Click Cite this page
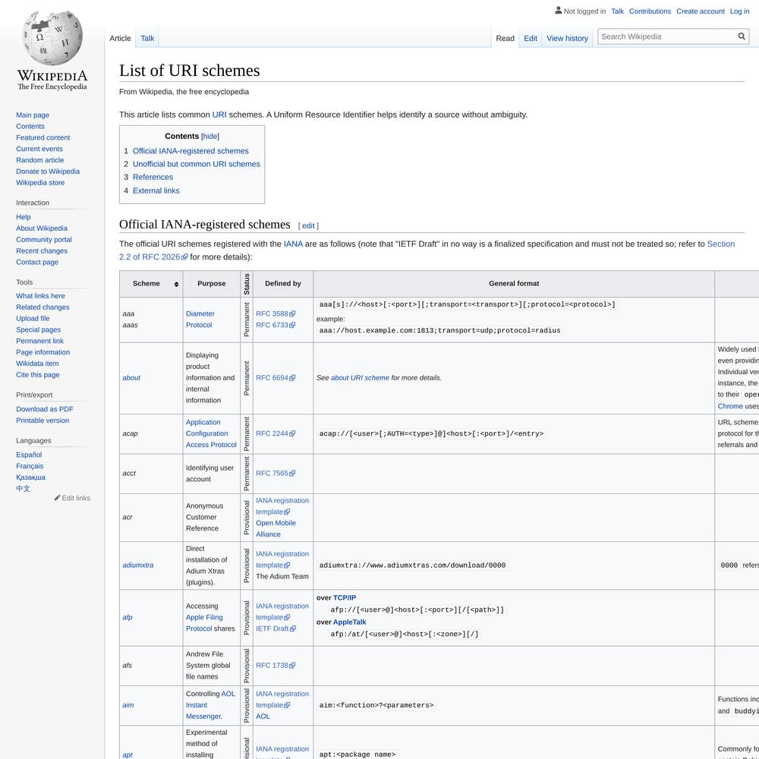 point(38,375)
